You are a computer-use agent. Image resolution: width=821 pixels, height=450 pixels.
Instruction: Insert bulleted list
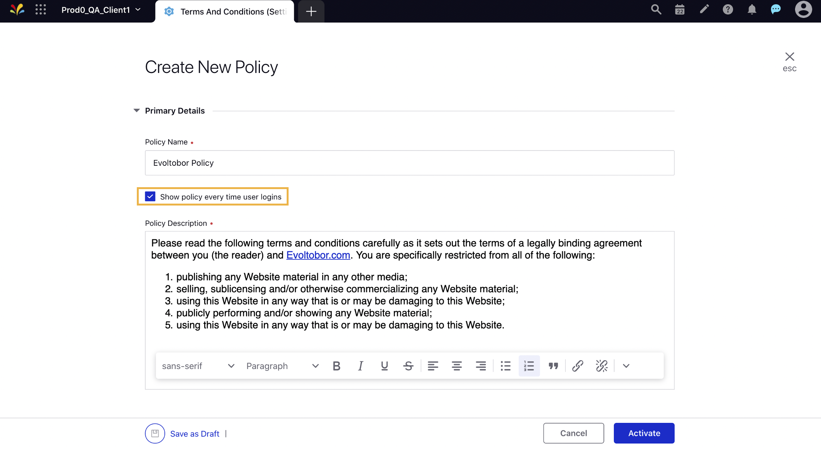tap(505, 366)
